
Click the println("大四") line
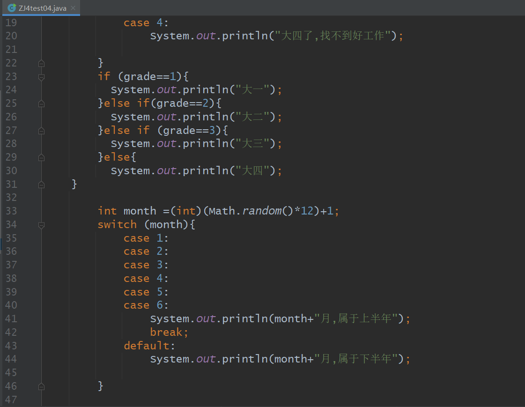(196, 170)
